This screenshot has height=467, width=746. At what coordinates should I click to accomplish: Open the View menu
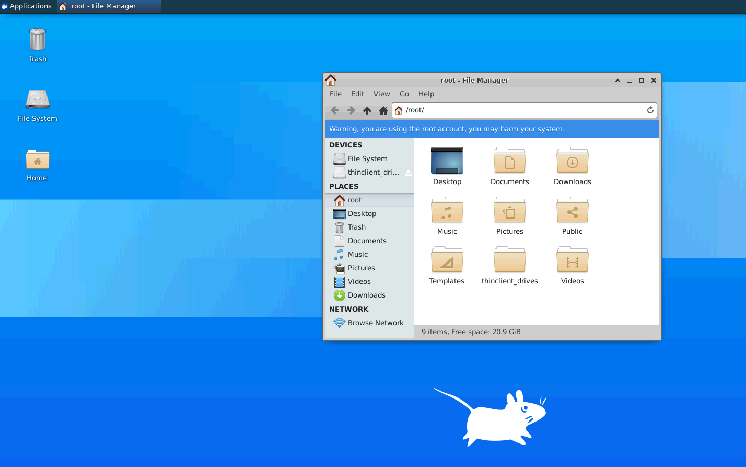tap(381, 94)
